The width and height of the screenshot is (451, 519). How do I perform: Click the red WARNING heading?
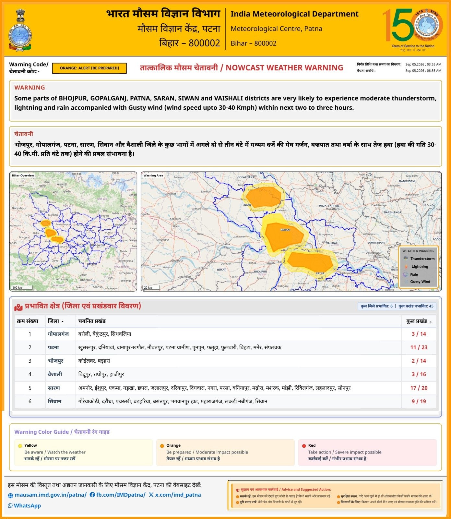point(30,88)
